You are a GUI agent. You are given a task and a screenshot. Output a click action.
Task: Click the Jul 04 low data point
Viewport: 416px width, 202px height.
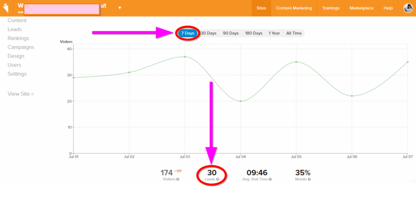tap(240, 101)
